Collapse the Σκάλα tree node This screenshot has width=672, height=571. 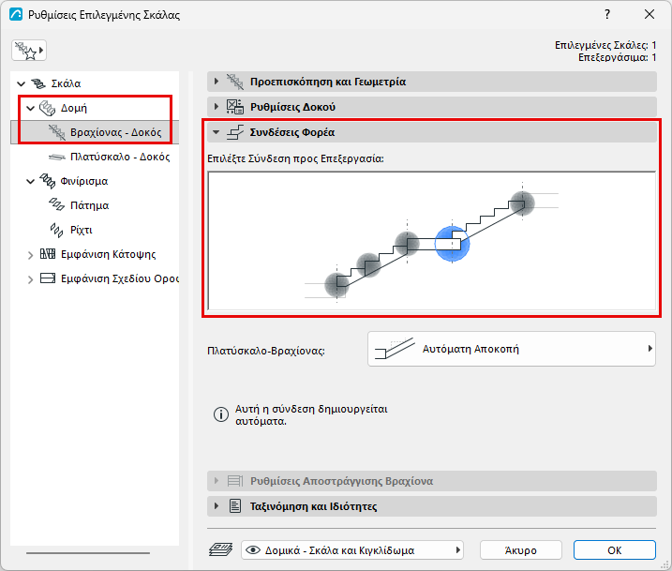[x=21, y=83]
